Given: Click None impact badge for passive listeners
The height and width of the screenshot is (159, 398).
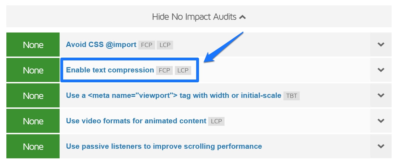Looking at the screenshot, I should point(33,146).
